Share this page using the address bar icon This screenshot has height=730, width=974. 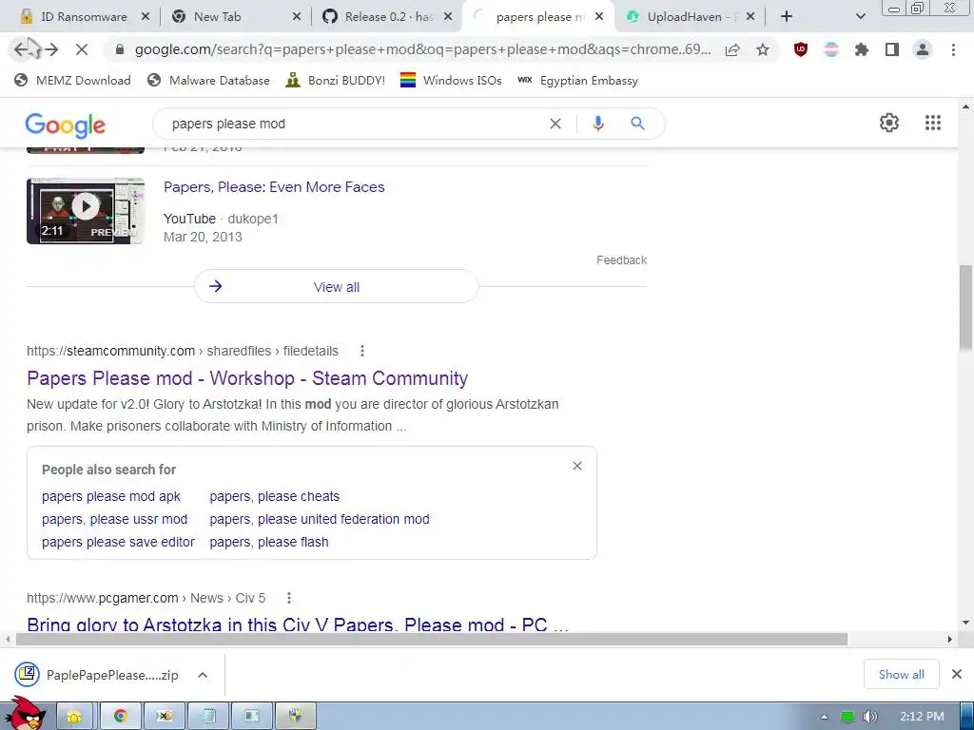tap(732, 49)
